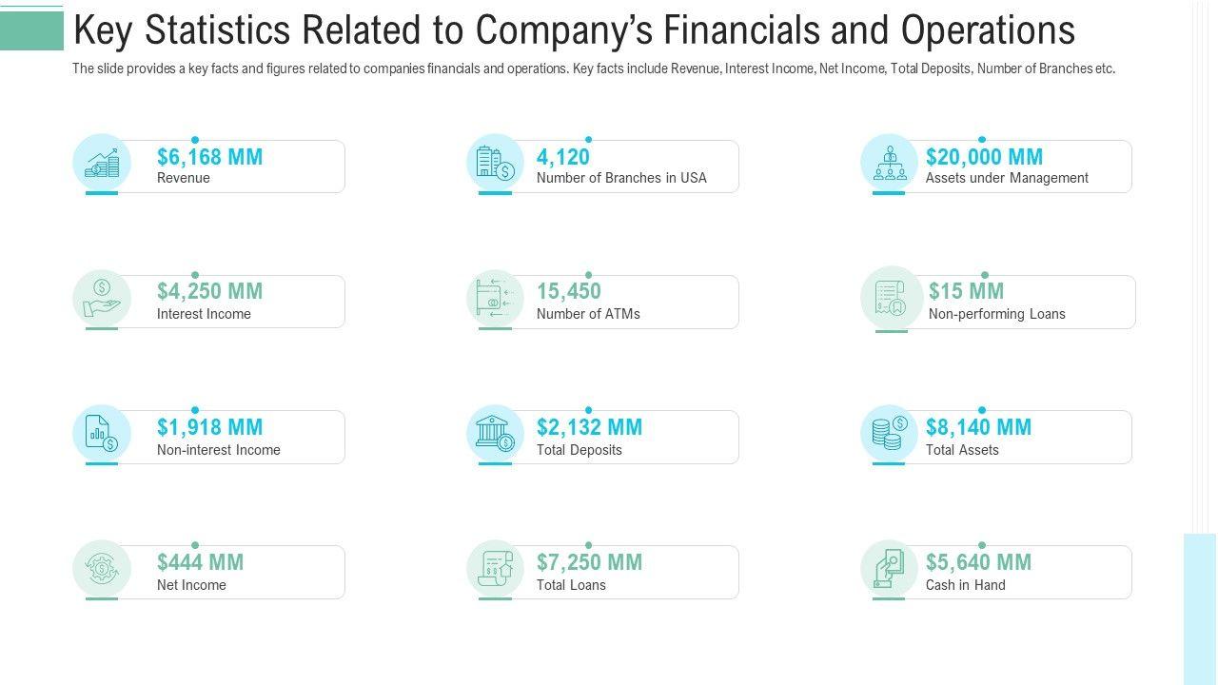Click the $6,168 MM revenue figure

[x=209, y=157]
